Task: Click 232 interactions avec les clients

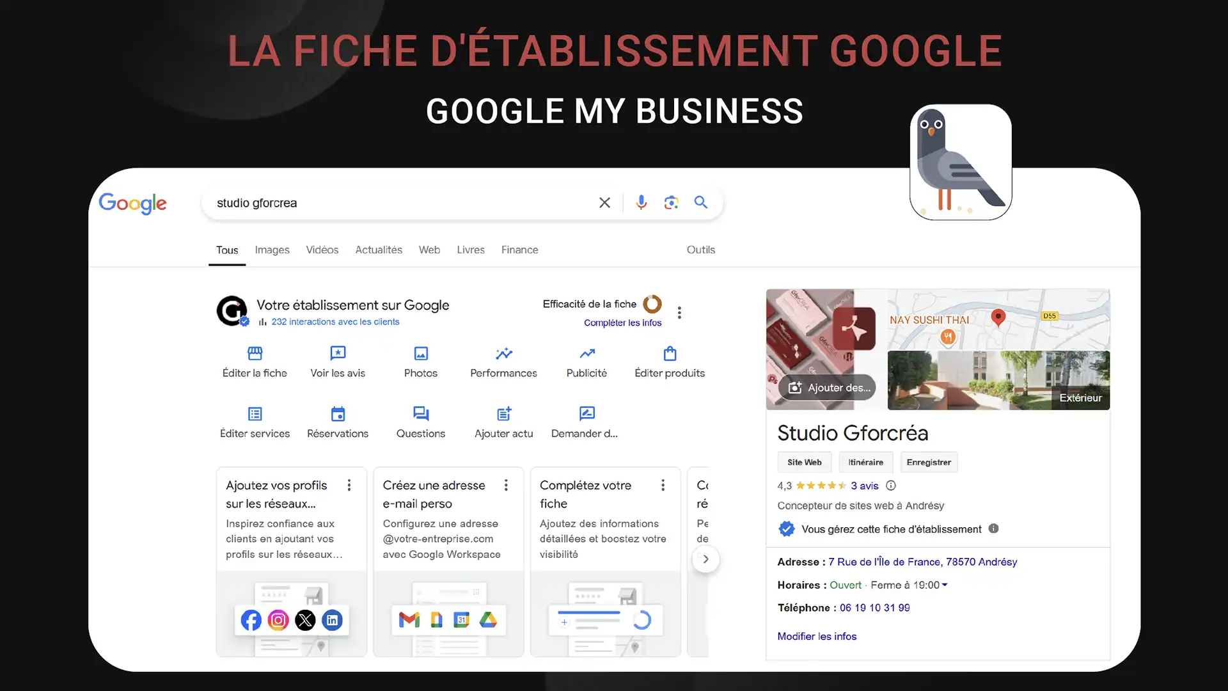Action: click(335, 322)
